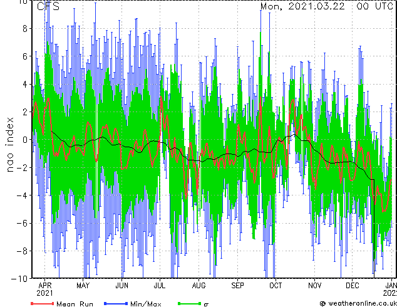Click the '00 UTC' run time text
The width and height of the screenshot is (397, 307).
(375, 6)
